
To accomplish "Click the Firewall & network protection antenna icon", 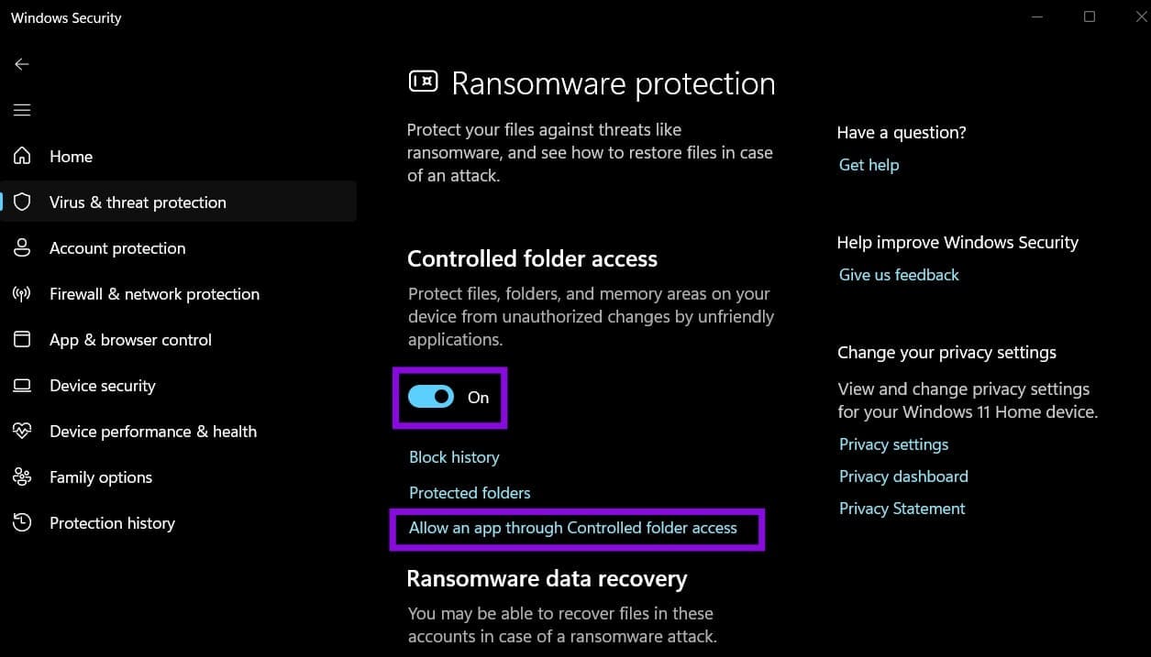I will click(22, 294).
